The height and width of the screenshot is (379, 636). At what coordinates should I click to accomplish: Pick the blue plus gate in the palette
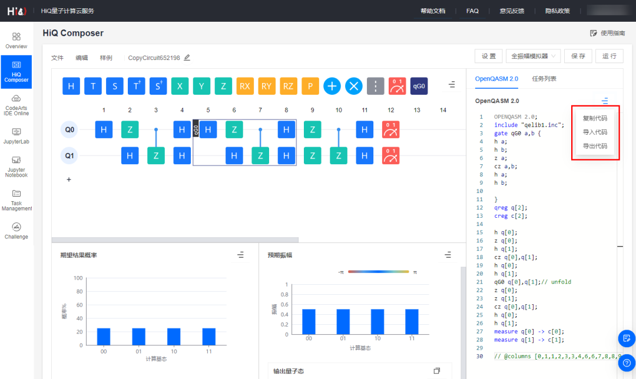[332, 86]
